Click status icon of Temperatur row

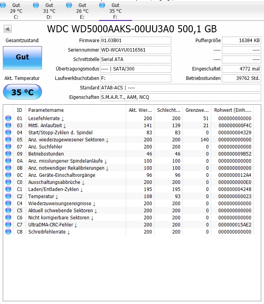[x=8, y=196]
